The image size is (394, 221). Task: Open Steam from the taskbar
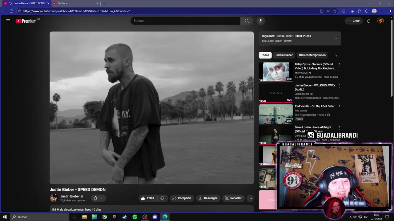tap(125, 217)
